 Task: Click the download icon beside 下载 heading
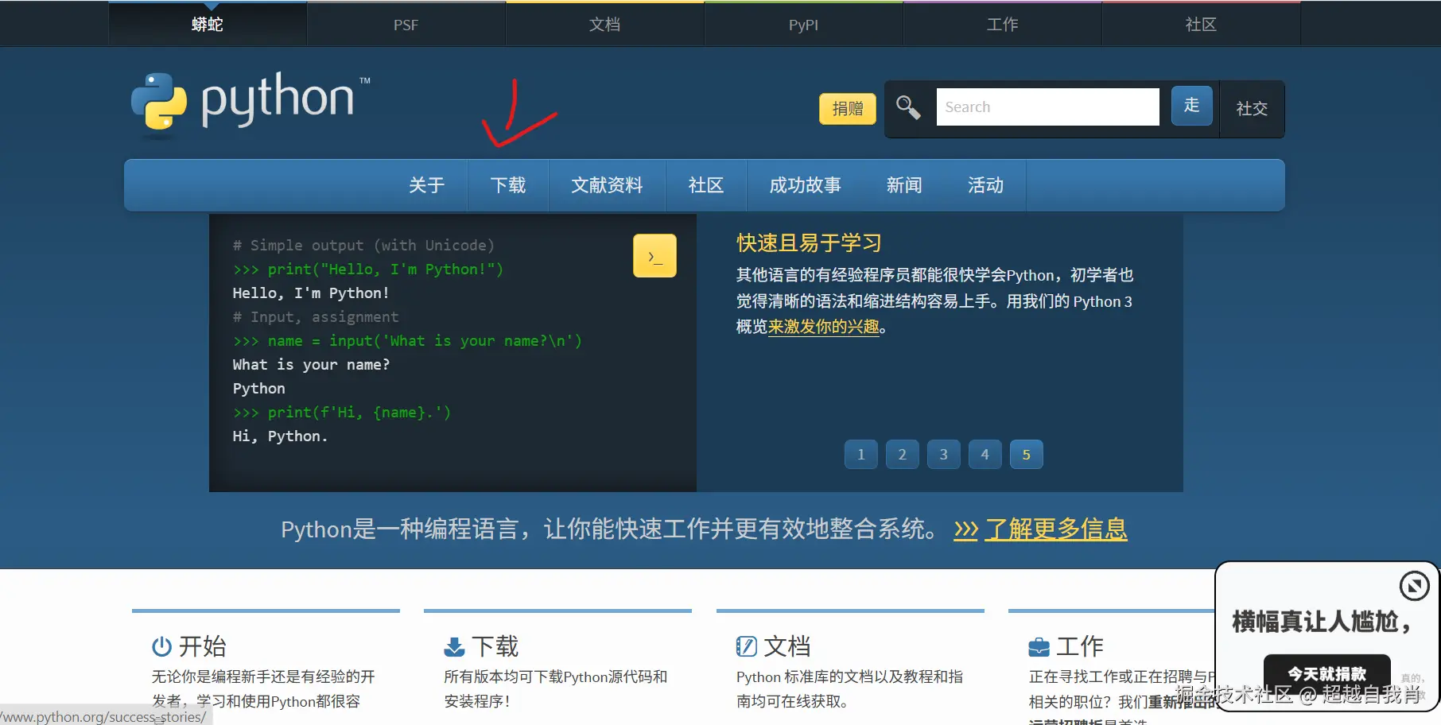pyautogui.click(x=454, y=646)
